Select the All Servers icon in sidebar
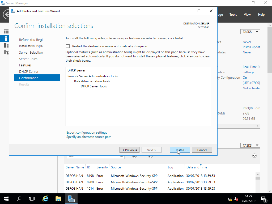The image size is (272, 204). coord(6,45)
